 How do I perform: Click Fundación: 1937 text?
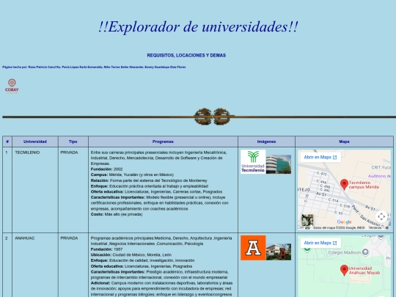point(106,249)
